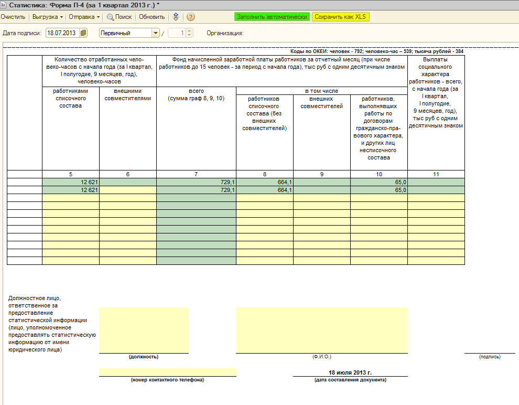Open the Выгрузка dropdown menu

pos(47,17)
